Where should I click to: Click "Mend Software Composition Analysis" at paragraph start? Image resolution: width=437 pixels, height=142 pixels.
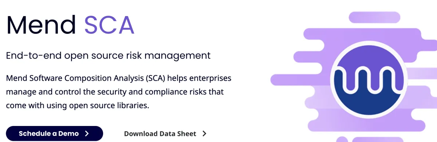pyautogui.click(x=76, y=78)
